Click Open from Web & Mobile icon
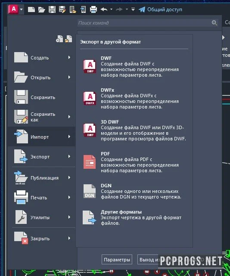 (x=73, y=9)
